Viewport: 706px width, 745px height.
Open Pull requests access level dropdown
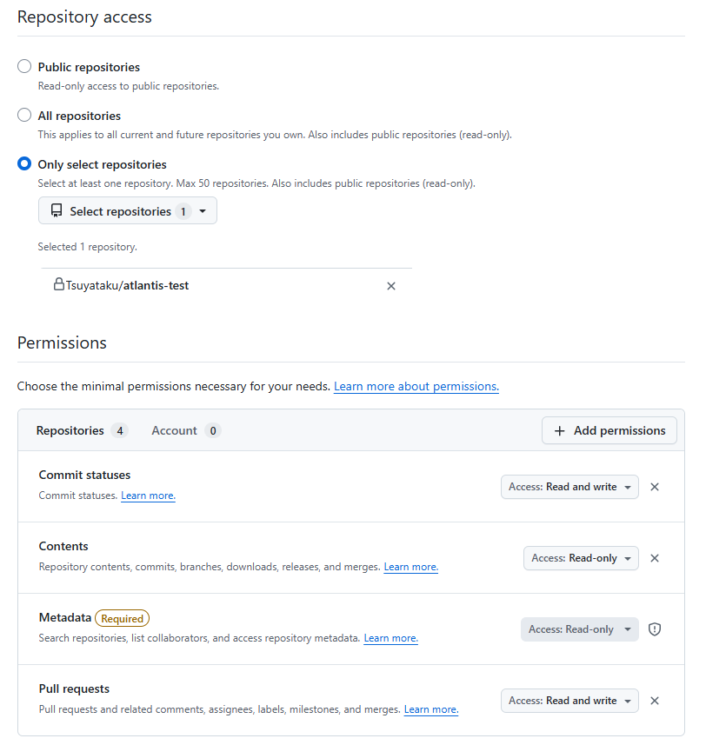pyautogui.click(x=569, y=701)
